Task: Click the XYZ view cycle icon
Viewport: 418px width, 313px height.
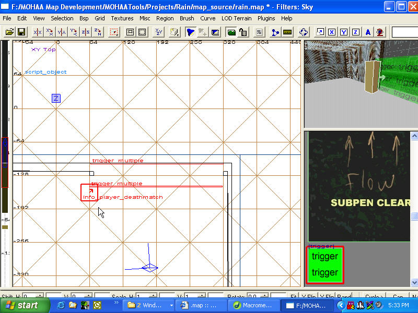Action: pos(159,32)
